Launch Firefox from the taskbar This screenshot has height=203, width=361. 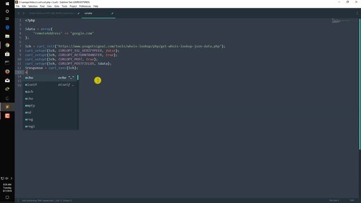click(x=7, y=72)
